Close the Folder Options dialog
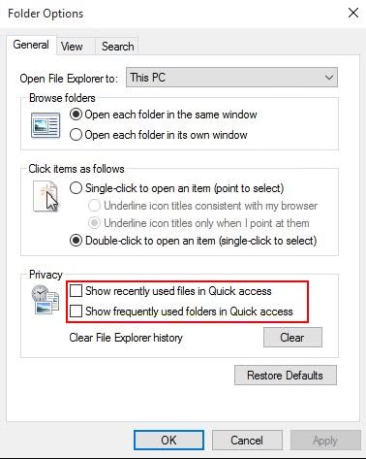 click(353, 13)
